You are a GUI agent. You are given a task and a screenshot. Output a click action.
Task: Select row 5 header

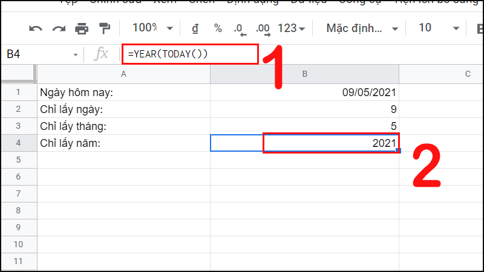click(19, 160)
